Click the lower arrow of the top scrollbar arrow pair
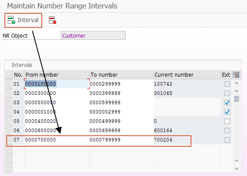The height and width of the screenshot is (176, 247). [x=236, y=91]
